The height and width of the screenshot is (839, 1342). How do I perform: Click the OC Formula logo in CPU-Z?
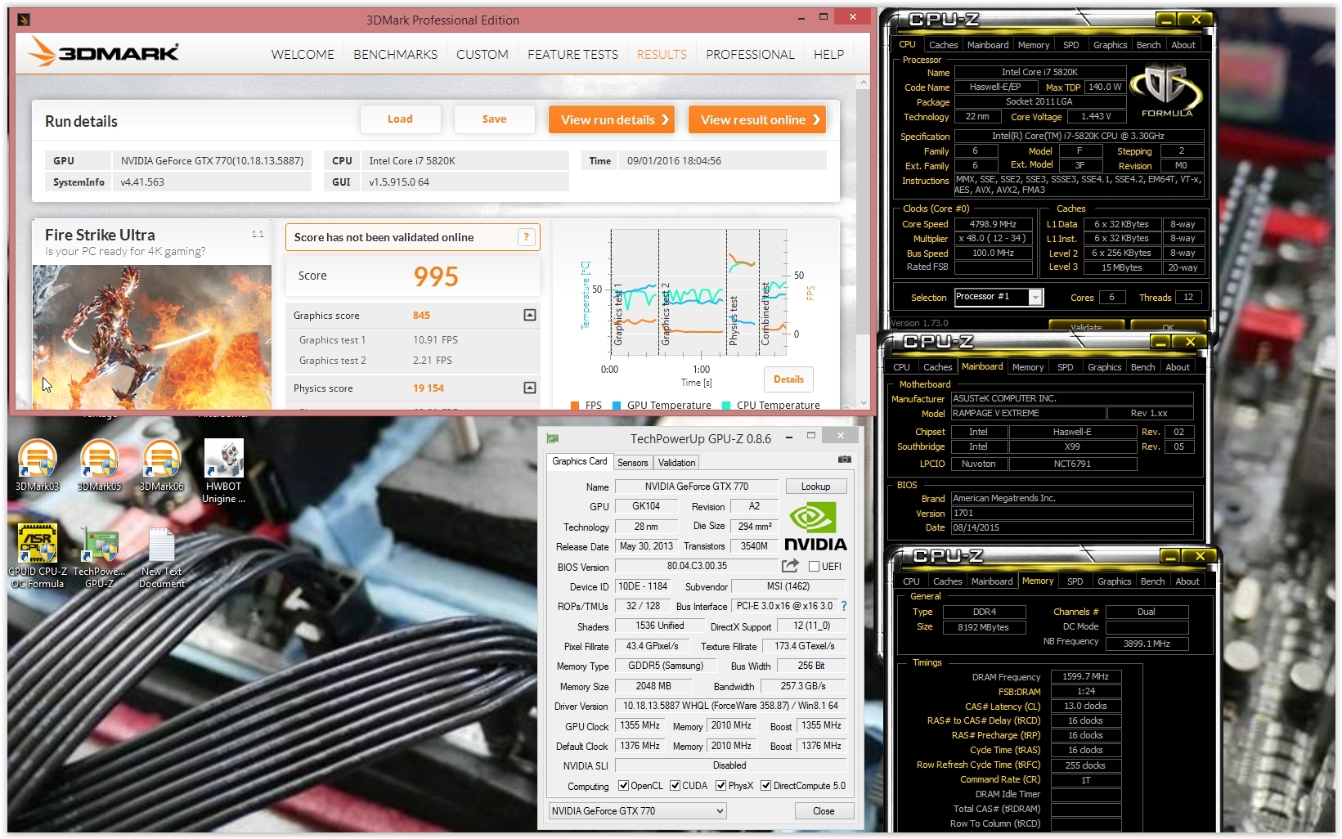[x=1167, y=92]
